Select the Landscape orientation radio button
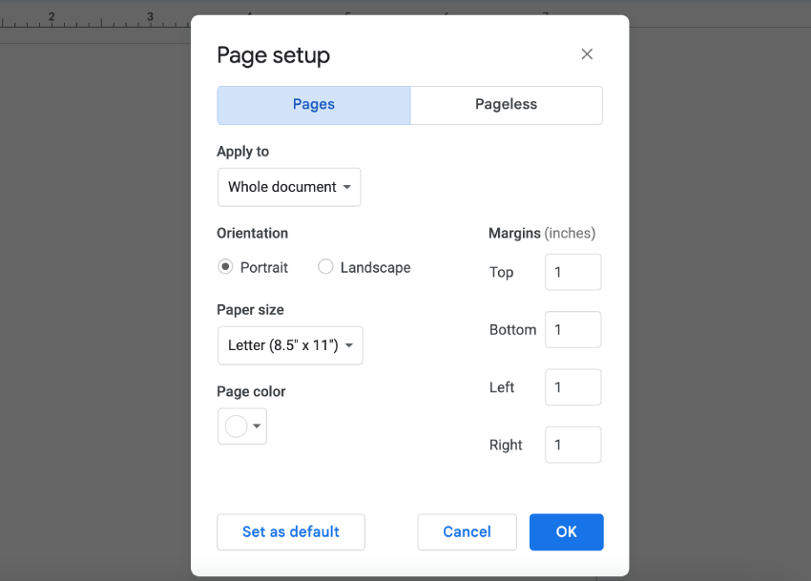The image size is (811, 581). (x=325, y=267)
